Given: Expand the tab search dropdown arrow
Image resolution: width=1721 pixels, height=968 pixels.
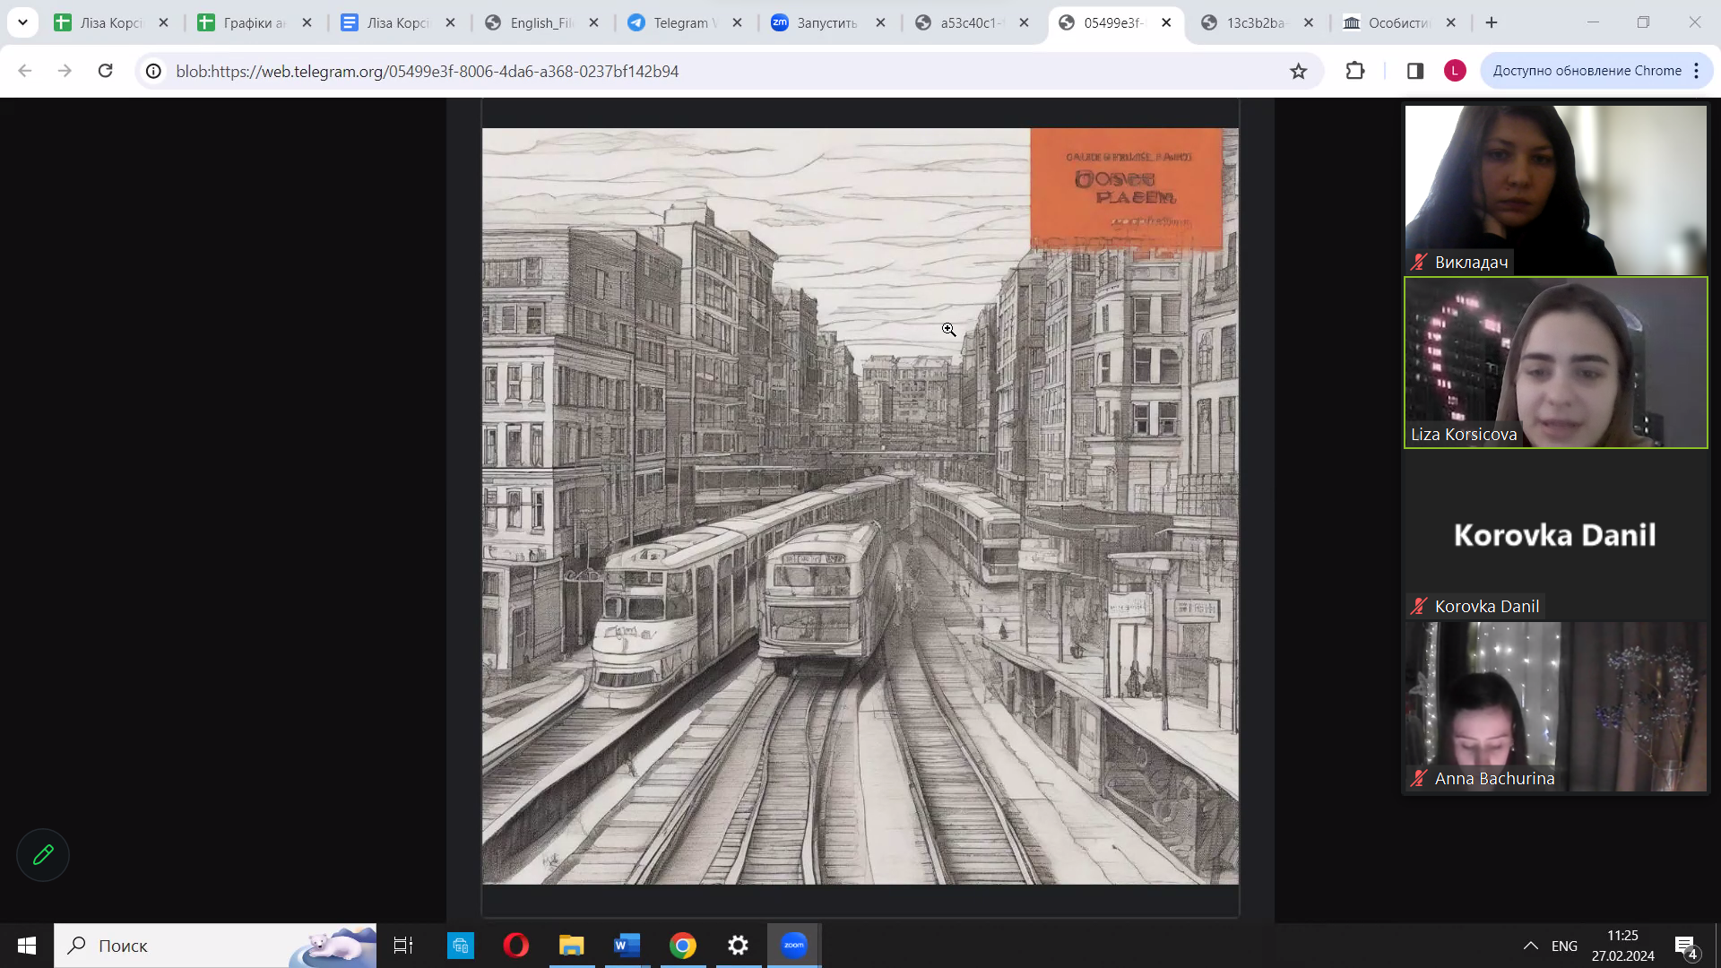Looking at the screenshot, I should (22, 22).
